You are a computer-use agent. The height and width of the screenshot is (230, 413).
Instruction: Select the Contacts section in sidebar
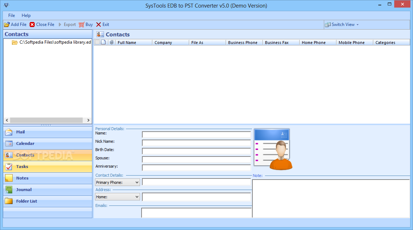coord(48,155)
